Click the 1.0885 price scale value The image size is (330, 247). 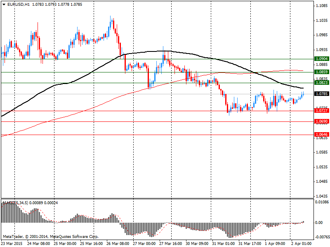322,65
